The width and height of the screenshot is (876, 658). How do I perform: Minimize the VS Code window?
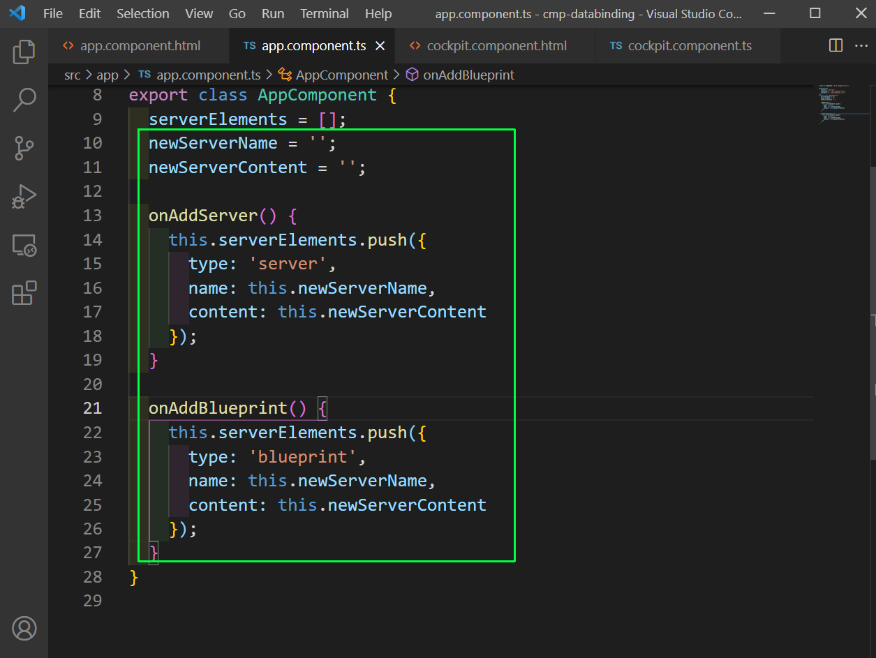point(769,13)
